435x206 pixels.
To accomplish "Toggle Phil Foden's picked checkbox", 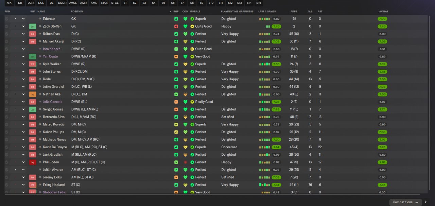I will click(6, 162).
